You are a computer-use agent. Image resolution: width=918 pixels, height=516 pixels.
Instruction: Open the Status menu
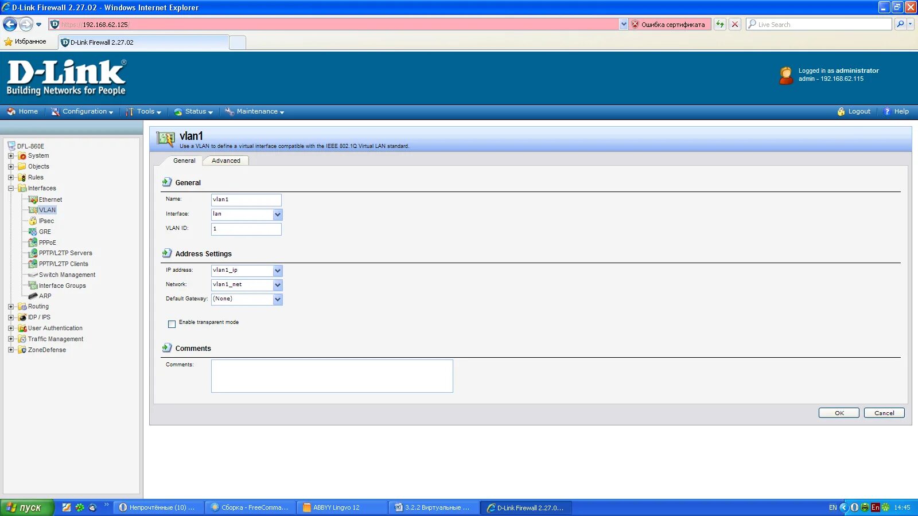click(x=193, y=112)
